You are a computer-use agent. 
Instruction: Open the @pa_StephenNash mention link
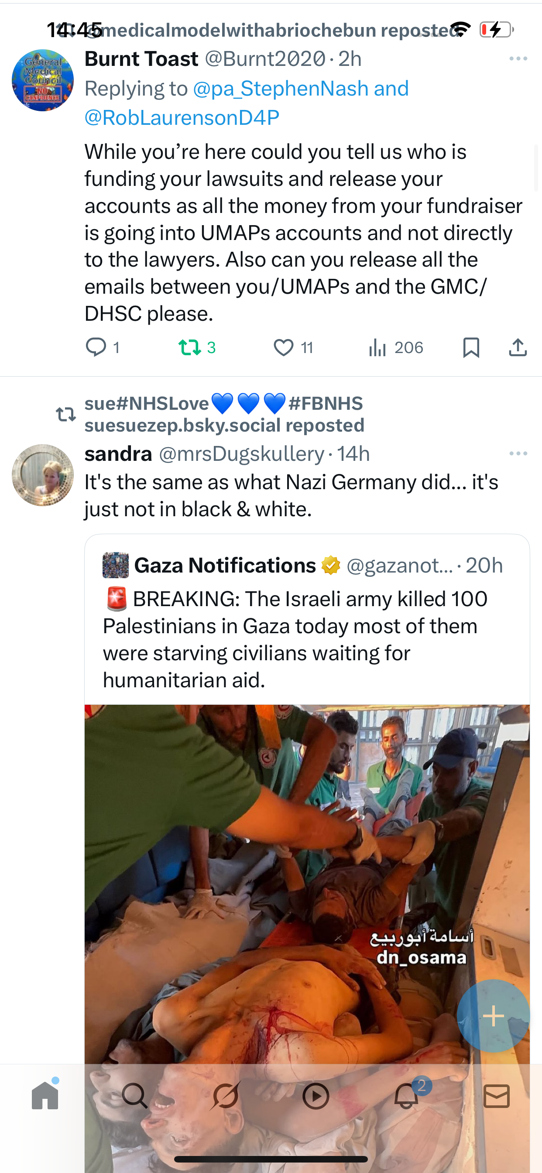click(281, 89)
